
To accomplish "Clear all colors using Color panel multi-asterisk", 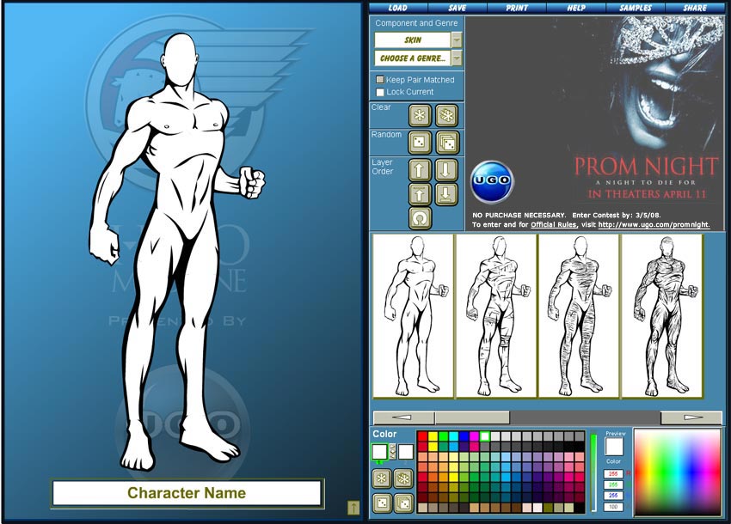I will [x=403, y=478].
